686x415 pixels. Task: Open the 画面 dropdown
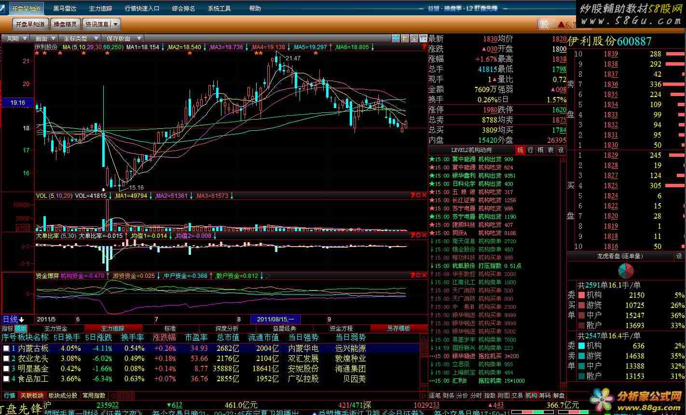pos(44,38)
